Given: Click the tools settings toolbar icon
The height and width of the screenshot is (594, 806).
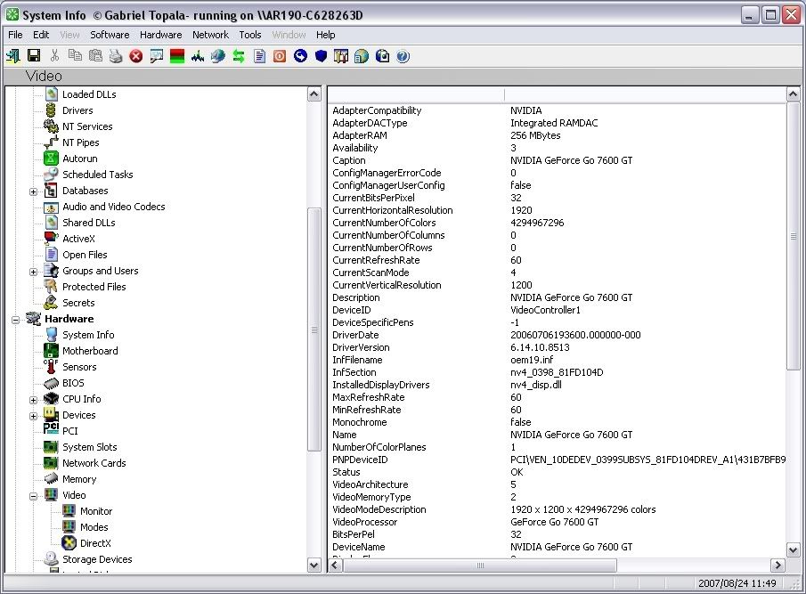Looking at the screenshot, I should pos(341,56).
